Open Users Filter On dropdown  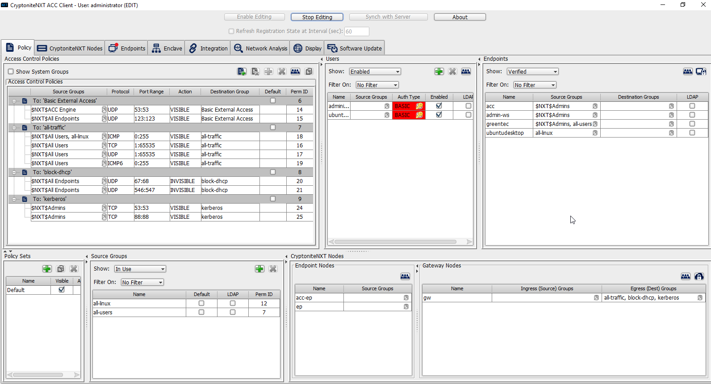click(x=377, y=85)
